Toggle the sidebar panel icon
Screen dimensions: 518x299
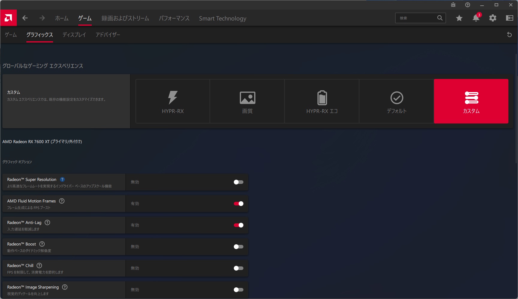coord(509,18)
